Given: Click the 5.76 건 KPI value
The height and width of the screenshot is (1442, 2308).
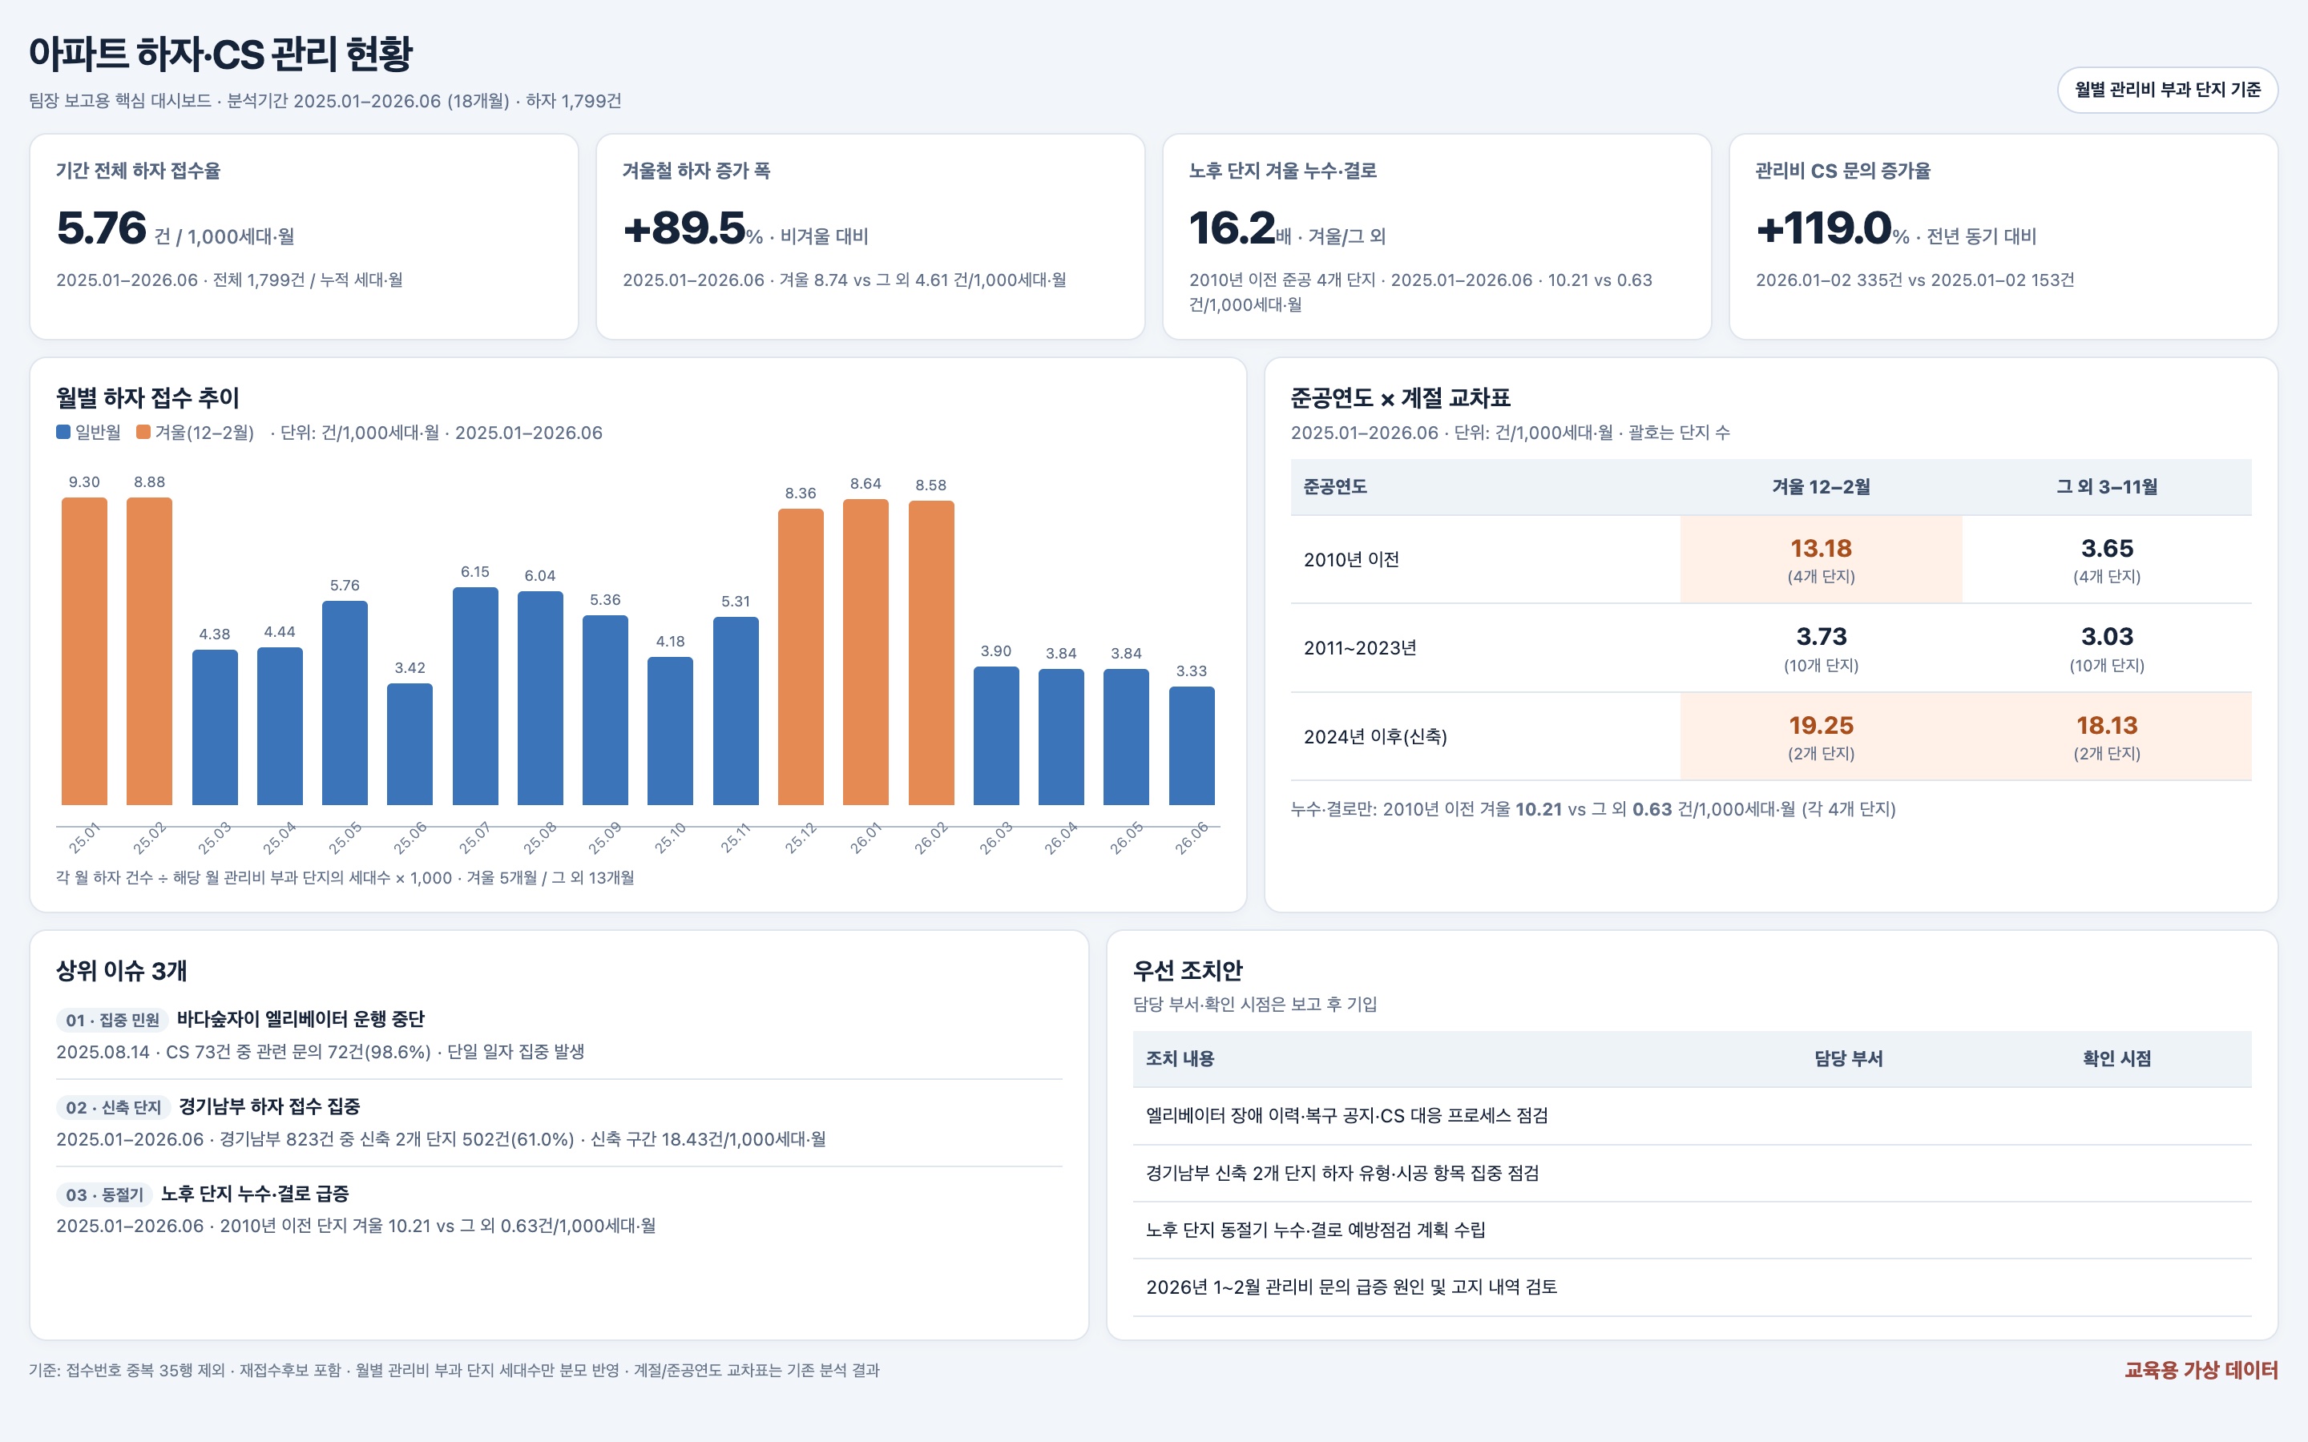Looking at the screenshot, I should (x=101, y=228).
